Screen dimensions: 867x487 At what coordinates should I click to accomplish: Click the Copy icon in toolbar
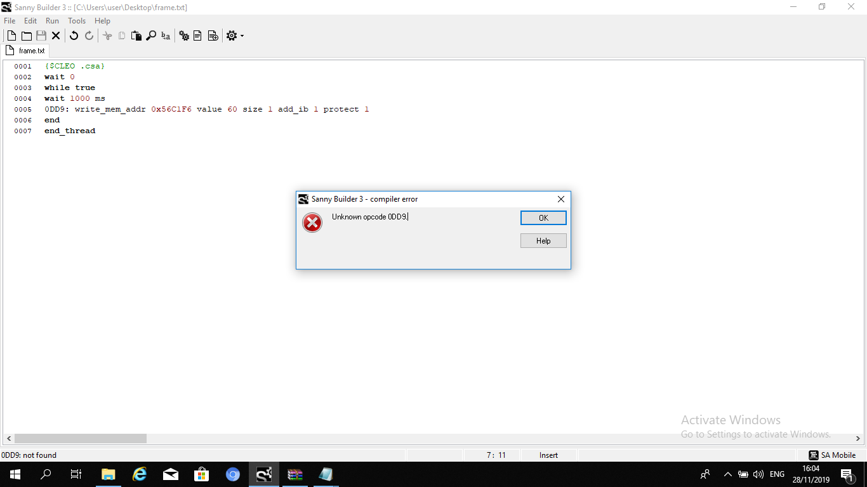pos(121,36)
